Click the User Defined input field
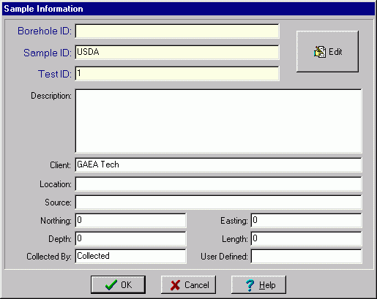The image size is (377, 299). point(306,256)
